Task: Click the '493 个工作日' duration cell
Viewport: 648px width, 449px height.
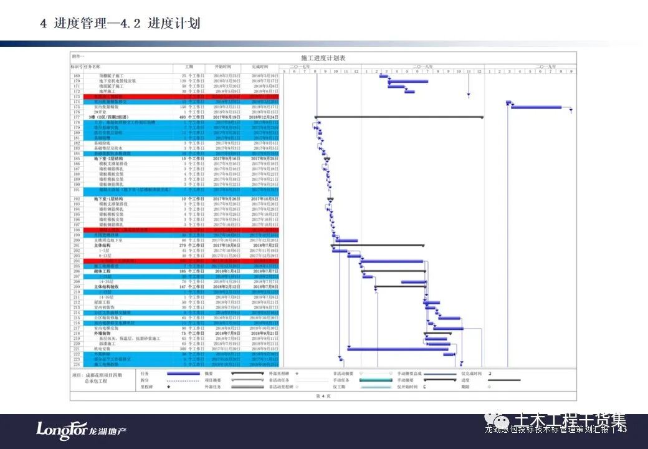Action: 192,117
